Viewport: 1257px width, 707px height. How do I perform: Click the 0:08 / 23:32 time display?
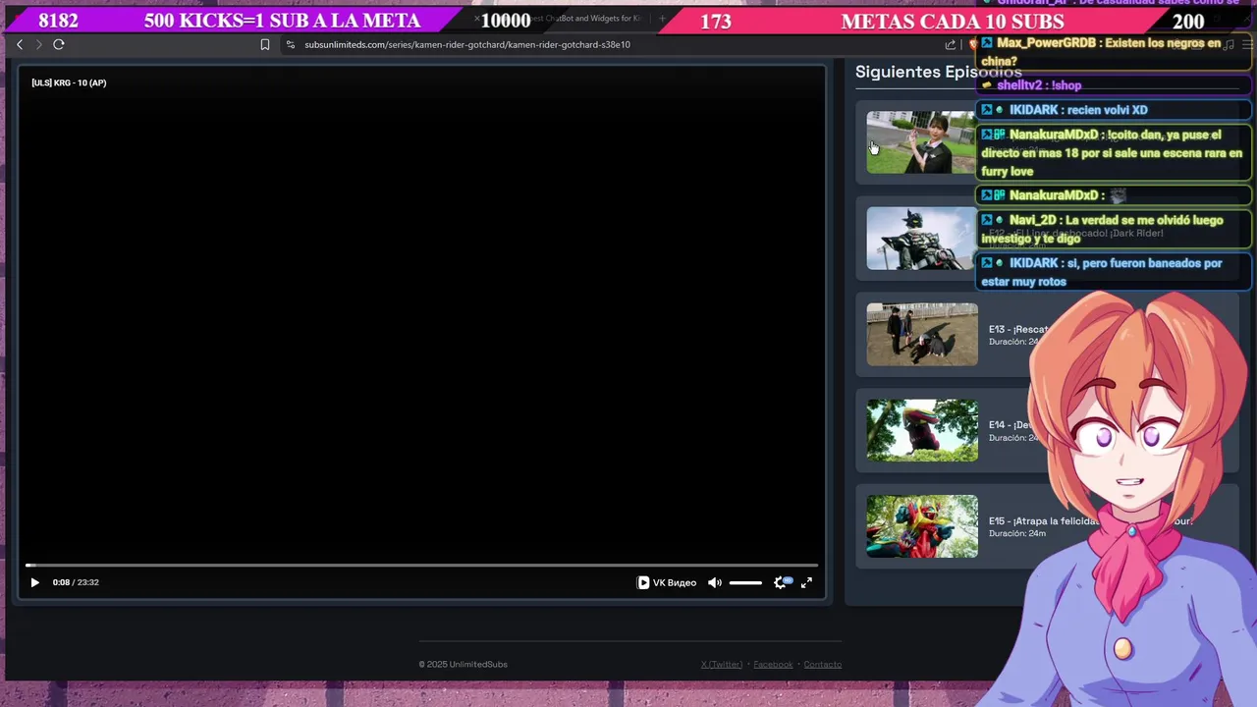pyautogui.click(x=76, y=582)
